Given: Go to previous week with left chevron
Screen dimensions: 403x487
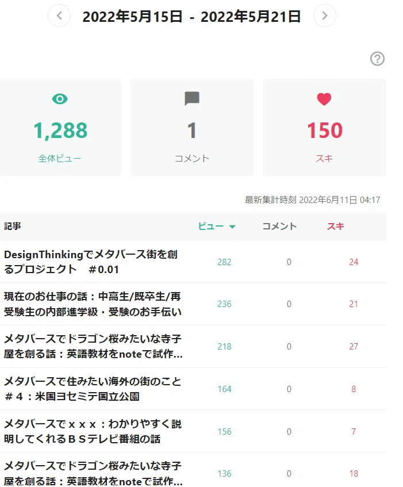Looking at the screenshot, I should click(59, 16).
